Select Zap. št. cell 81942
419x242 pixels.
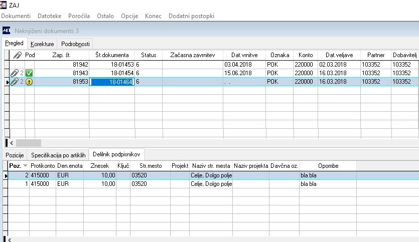[x=62, y=65]
